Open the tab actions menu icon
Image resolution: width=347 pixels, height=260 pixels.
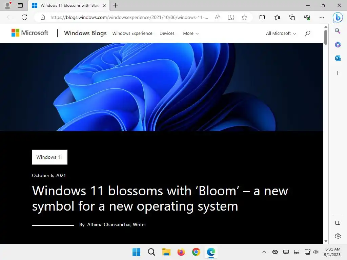click(20, 5)
